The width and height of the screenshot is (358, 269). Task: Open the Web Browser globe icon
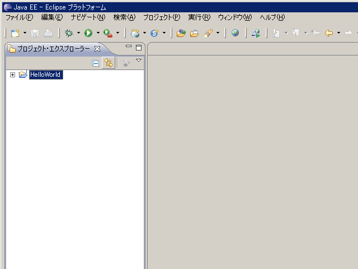[235, 33]
